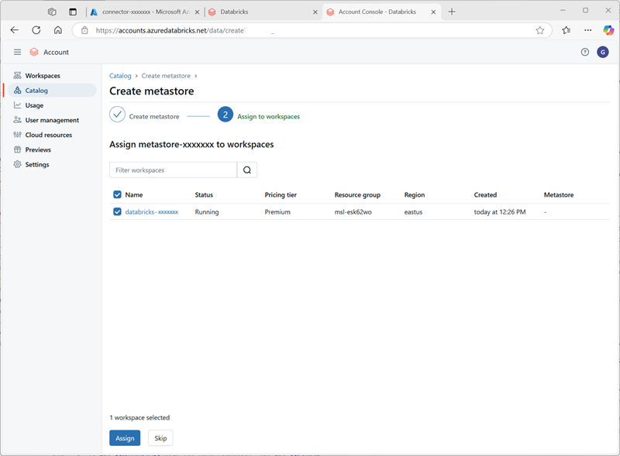Screen dimensions: 620x456
Task: Click the Databricks logo next to Account
Action: [x=34, y=52]
